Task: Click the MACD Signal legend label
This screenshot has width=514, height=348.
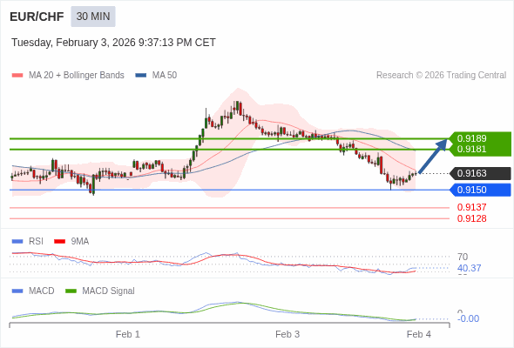Action: pos(109,291)
